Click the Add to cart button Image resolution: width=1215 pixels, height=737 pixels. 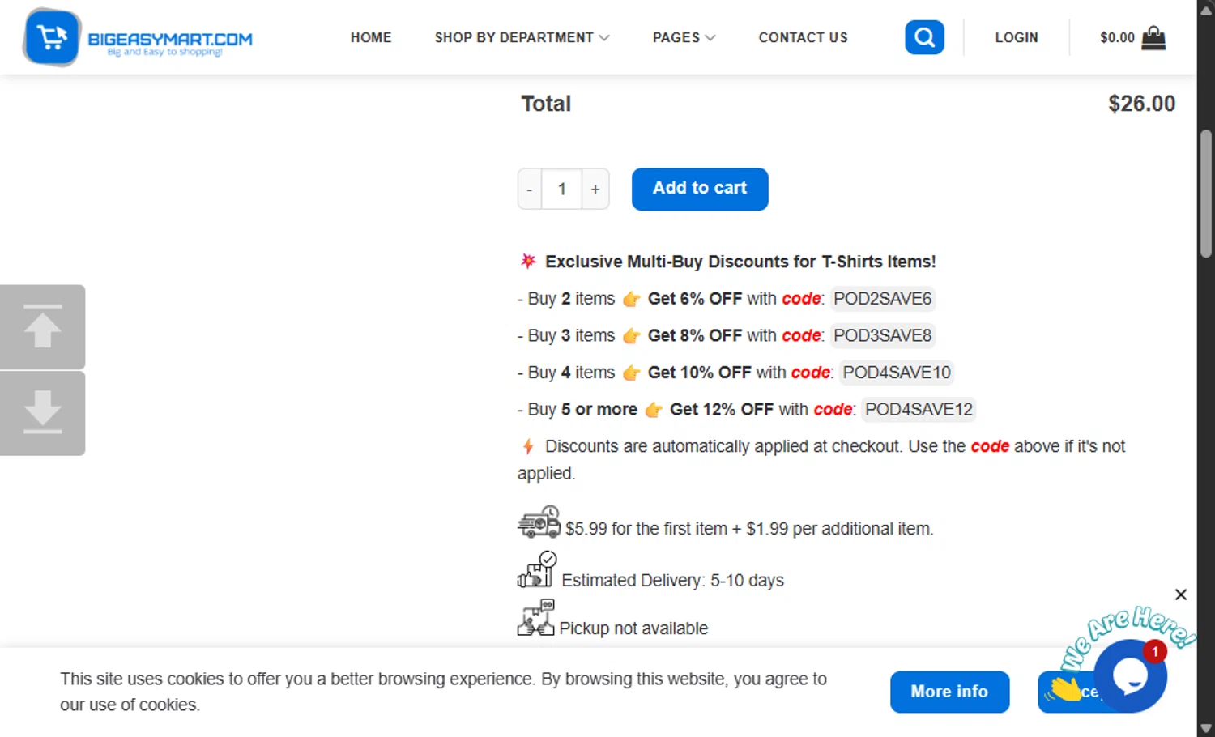click(x=700, y=189)
